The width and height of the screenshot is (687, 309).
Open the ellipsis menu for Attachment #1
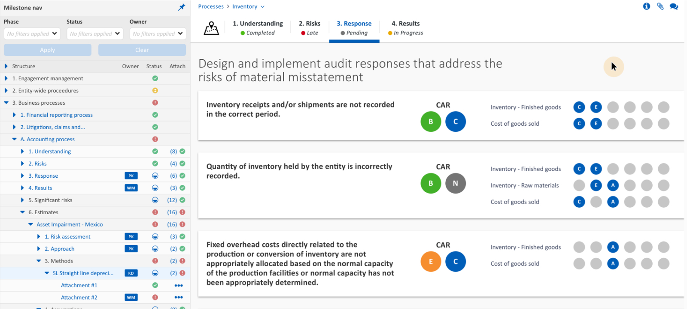(179, 285)
